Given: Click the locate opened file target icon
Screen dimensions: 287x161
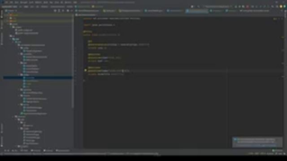Looking at the screenshot, I should pyautogui.click(x=55, y=11).
